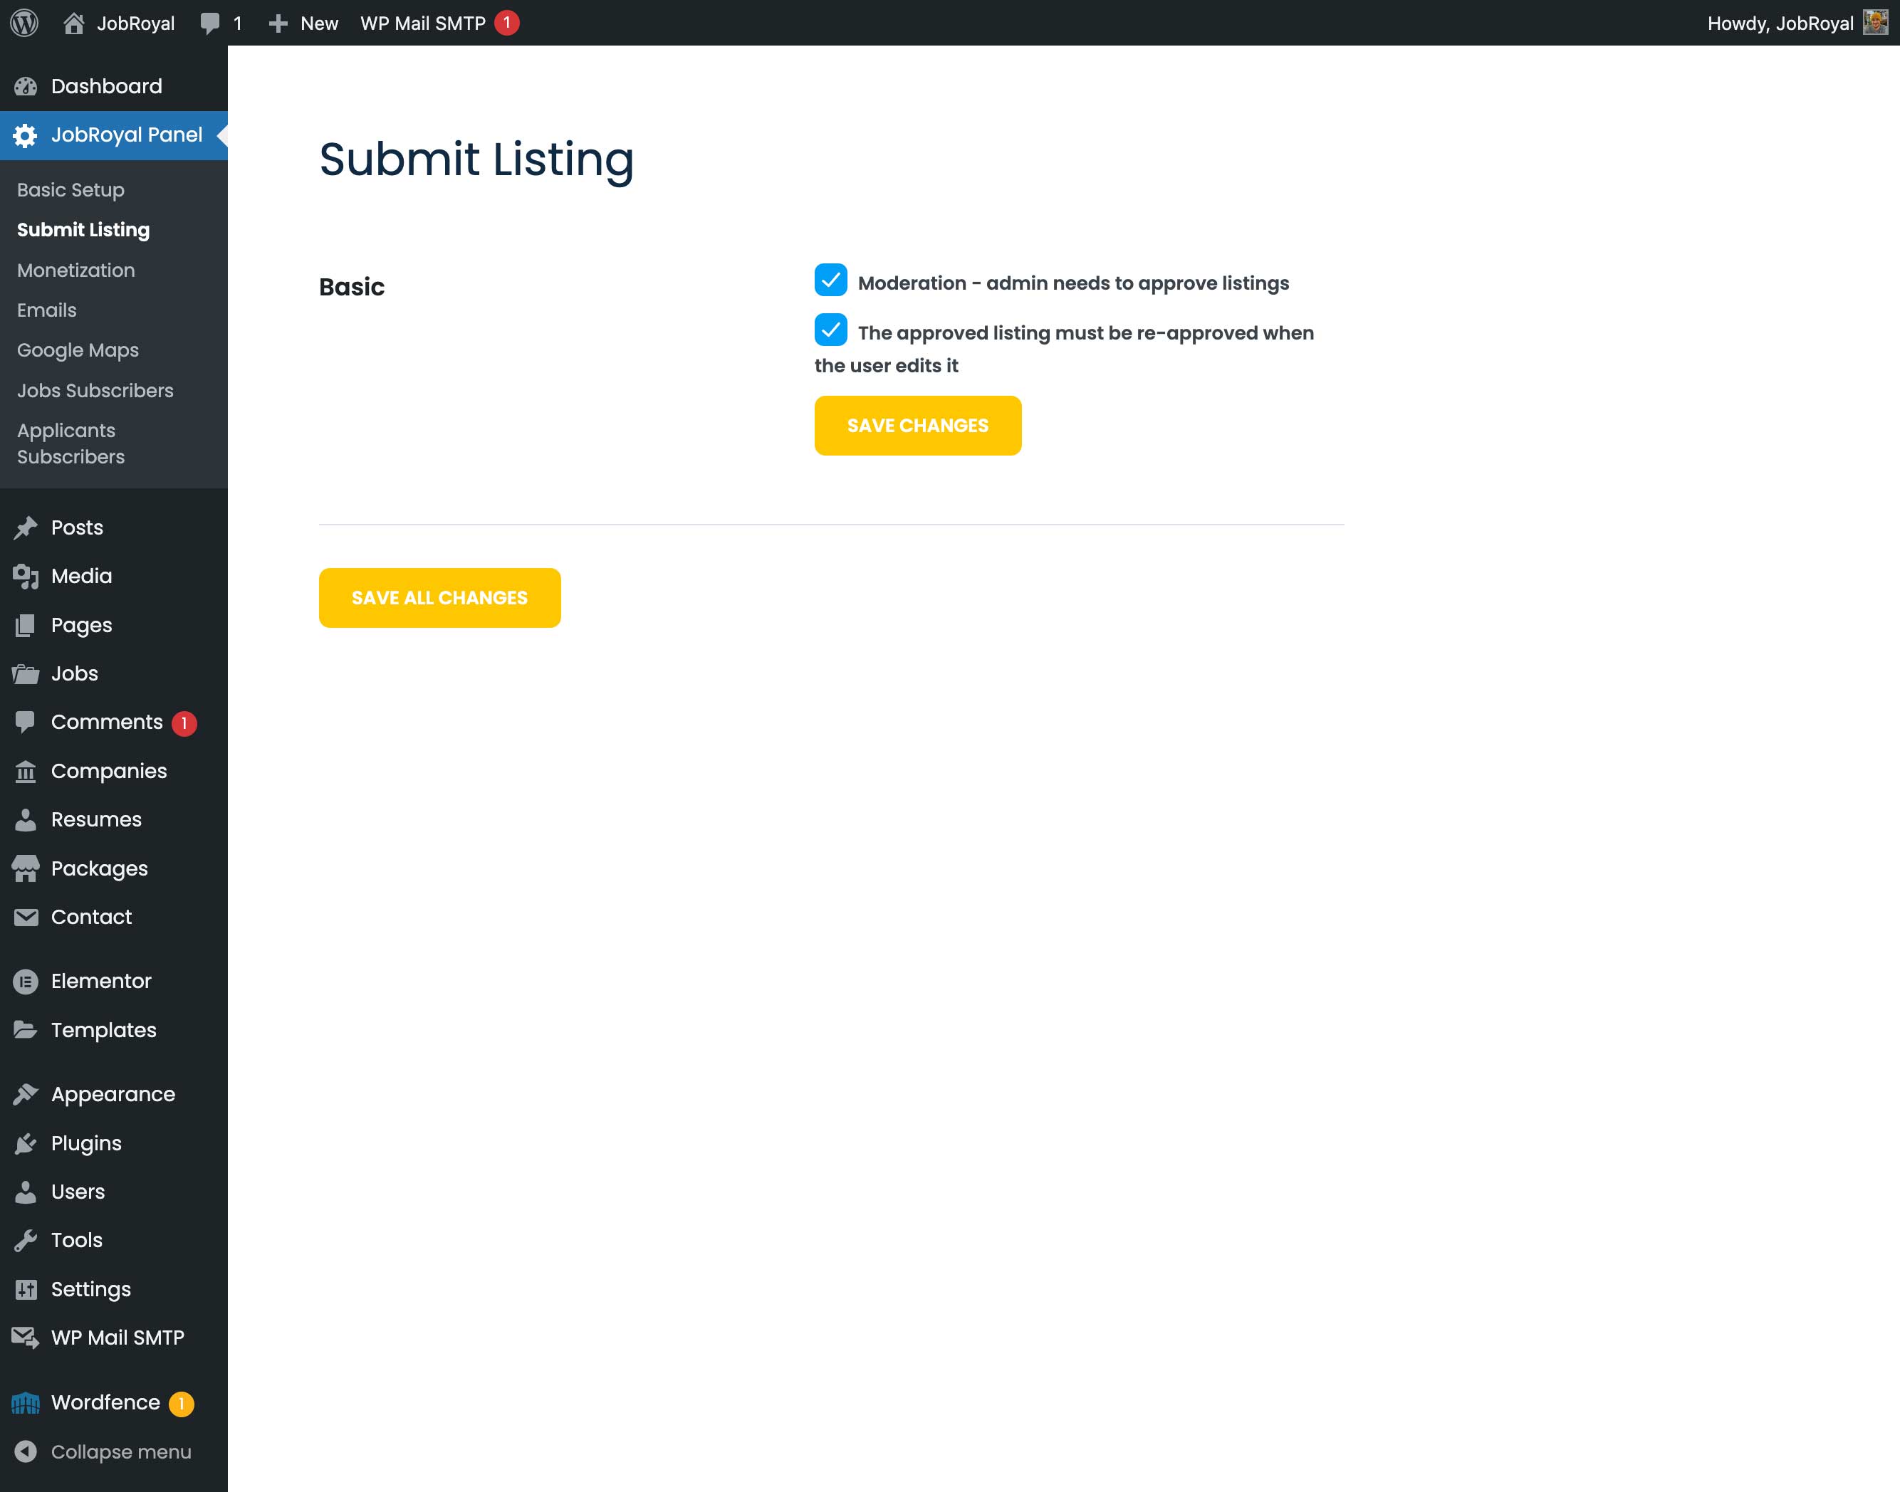The width and height of the screenshot is (1900, 1492).
Task: Click the Media icon in sidebar
Action: (26, 577)
